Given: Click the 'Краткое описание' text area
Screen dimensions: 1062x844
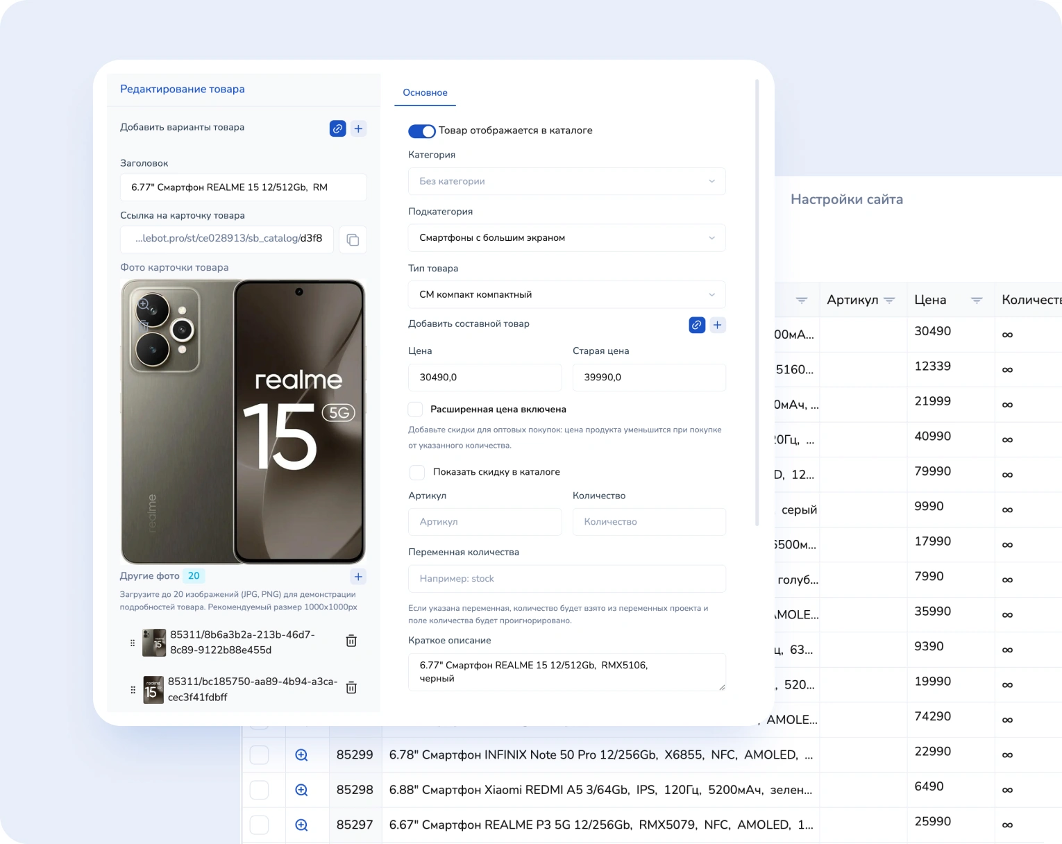Looking at the screenshot, I should point(567,672).
